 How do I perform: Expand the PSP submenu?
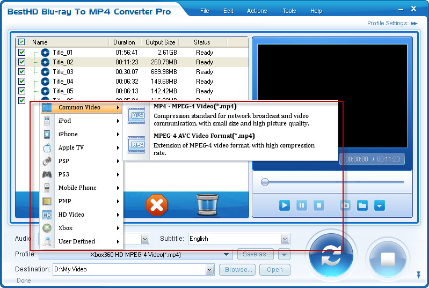[118, 161]
